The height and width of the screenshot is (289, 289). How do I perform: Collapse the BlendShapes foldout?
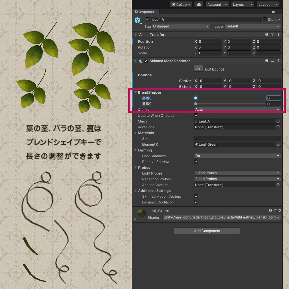(x=136, y=92)
